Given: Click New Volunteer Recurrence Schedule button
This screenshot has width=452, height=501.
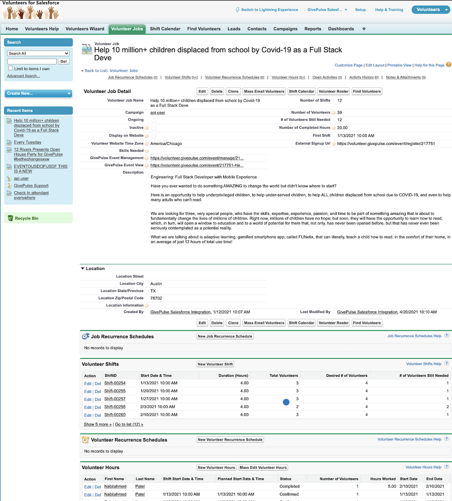Looking at the screenshot, I should 230,439.
